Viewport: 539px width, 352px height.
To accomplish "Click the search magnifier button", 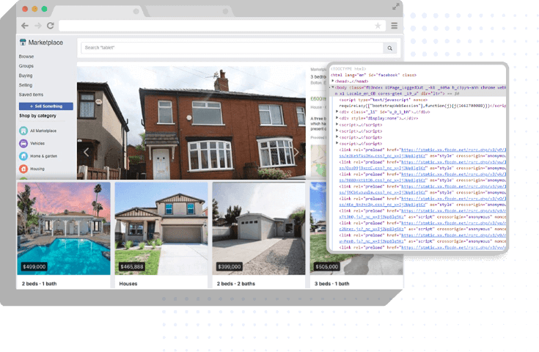I will point(390,48).
